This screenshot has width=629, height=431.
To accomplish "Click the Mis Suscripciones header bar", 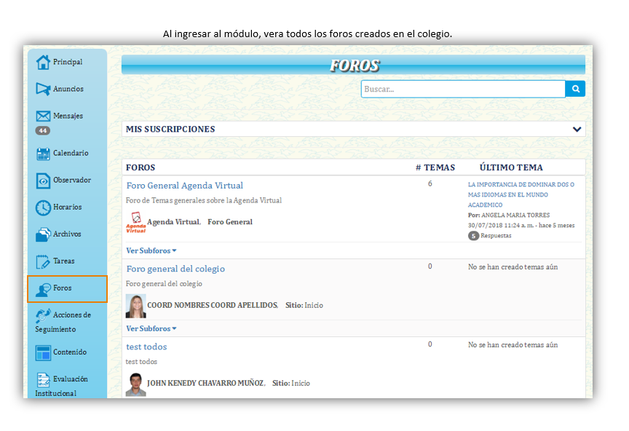I will (x=353, y=129).
